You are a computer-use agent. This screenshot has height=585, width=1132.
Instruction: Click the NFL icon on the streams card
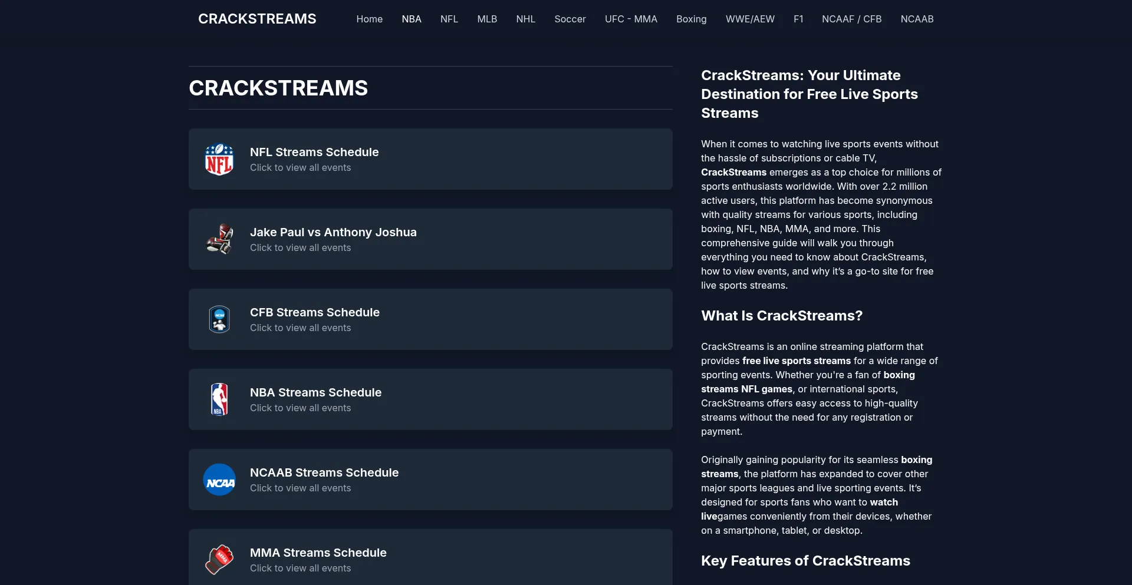click(x=219, y=159)
